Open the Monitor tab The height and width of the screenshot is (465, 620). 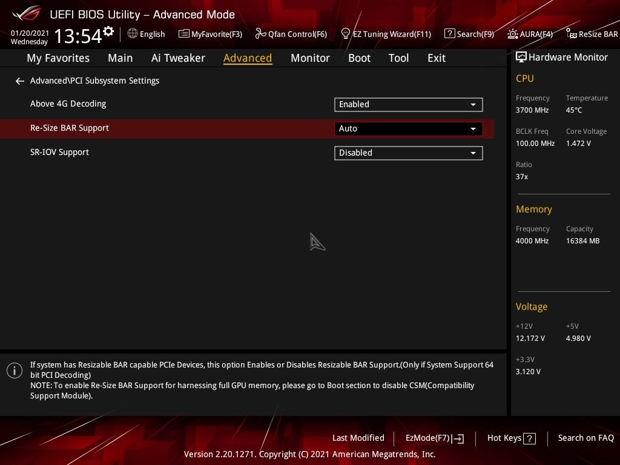pos(310,58)
